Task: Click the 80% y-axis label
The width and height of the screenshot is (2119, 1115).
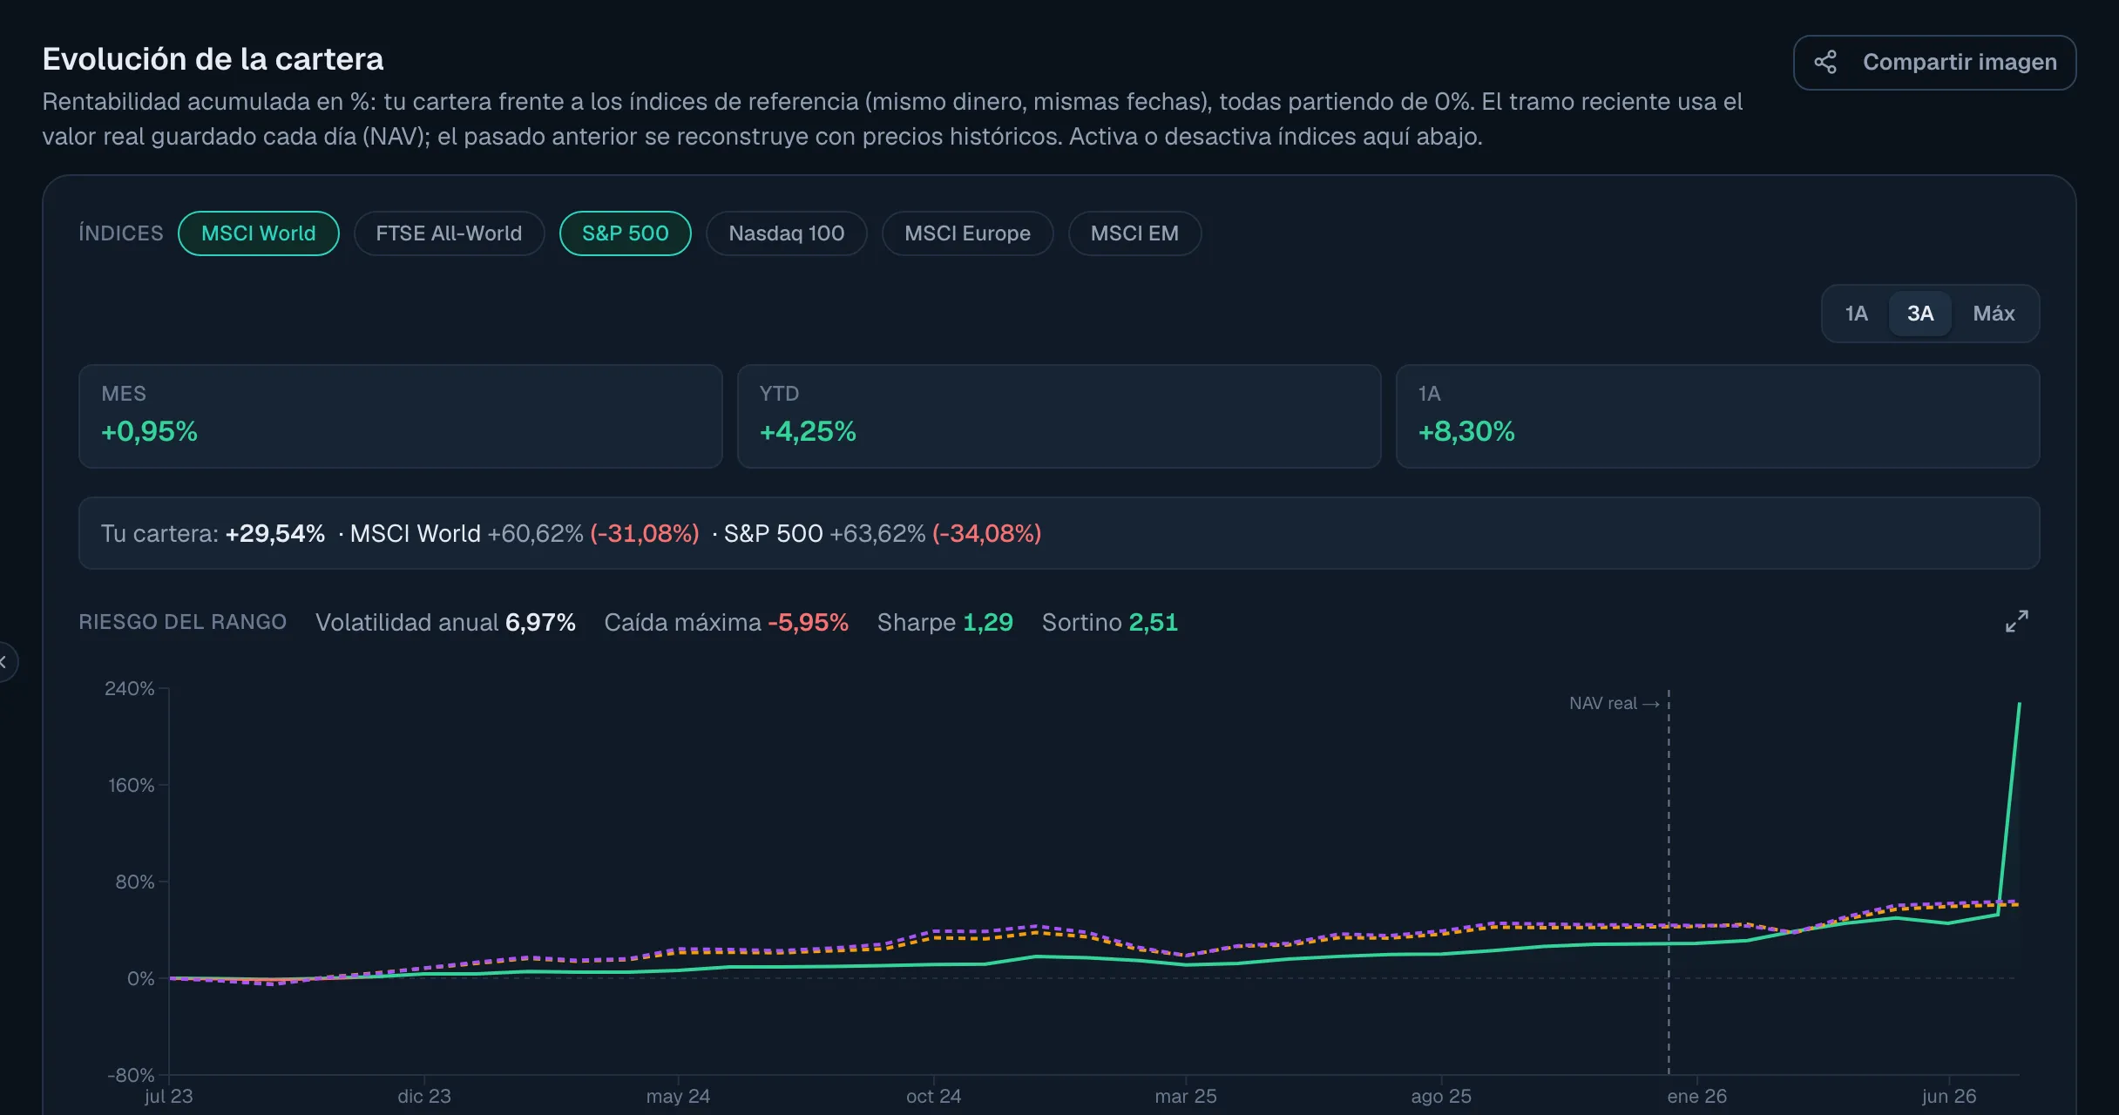Action: (x=134, y=882)
